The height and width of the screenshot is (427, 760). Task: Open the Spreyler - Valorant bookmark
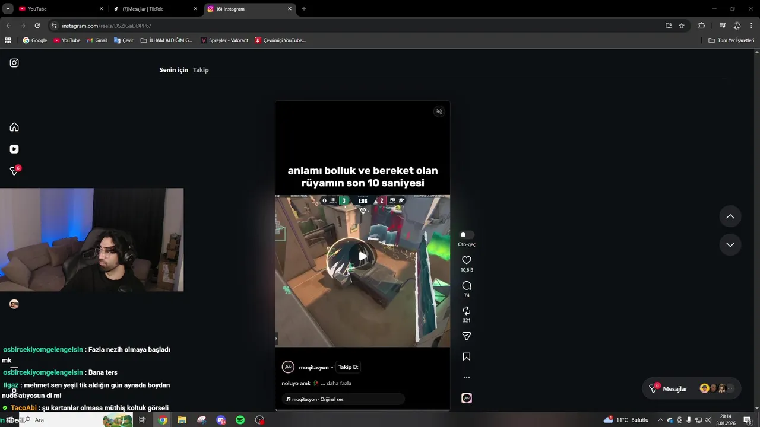pos(224,40)
